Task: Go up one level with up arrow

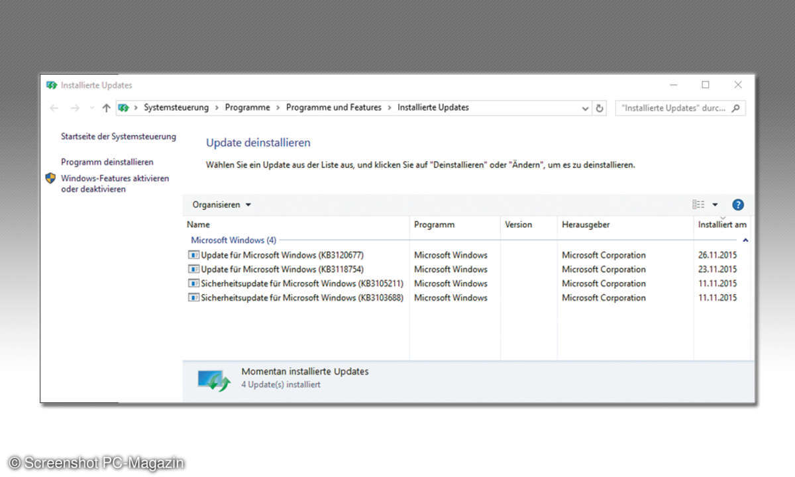Action: click(106, 108)
